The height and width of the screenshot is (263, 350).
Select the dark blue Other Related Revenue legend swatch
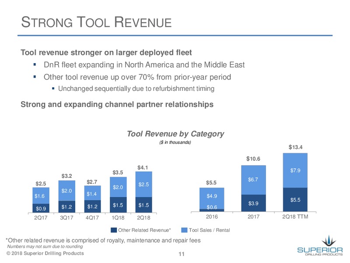tap(114, 230)
